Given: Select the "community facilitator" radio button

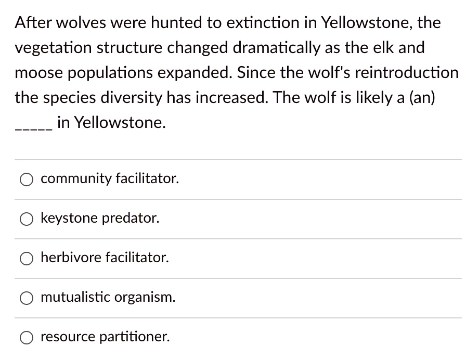Looking at the screenshot, I should pos(26,179).
